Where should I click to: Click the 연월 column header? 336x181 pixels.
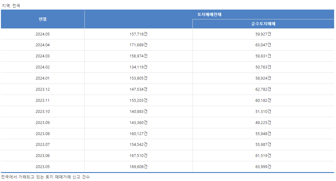pyautogui.click(x=43, y=19)
